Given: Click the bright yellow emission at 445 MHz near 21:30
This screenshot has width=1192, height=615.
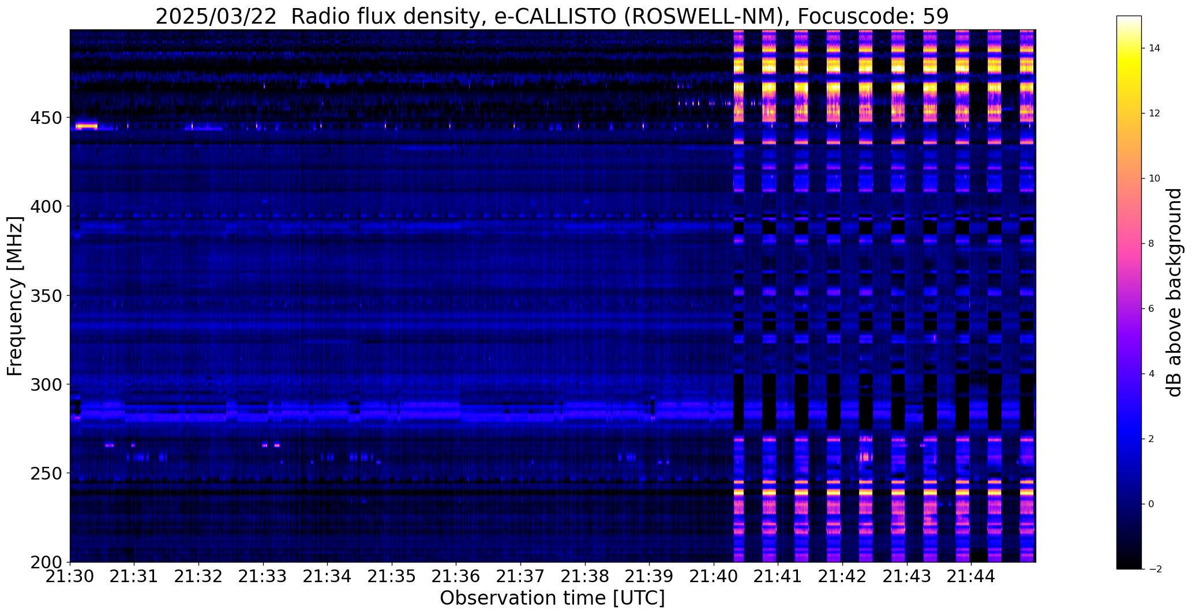Looking at the screenshot, I should 87,126.
